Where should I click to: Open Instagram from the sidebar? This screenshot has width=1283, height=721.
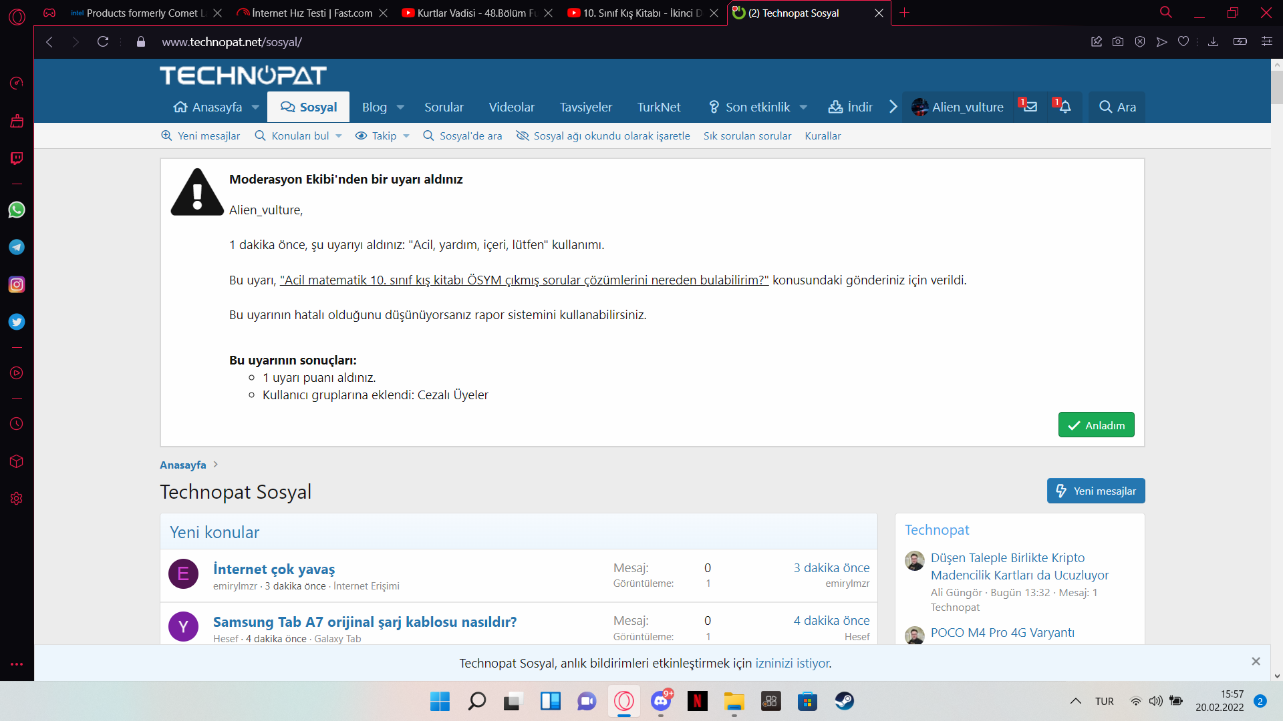click(17, 284)
